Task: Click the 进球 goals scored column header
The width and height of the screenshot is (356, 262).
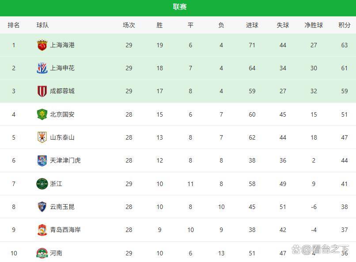Action: 252,25
